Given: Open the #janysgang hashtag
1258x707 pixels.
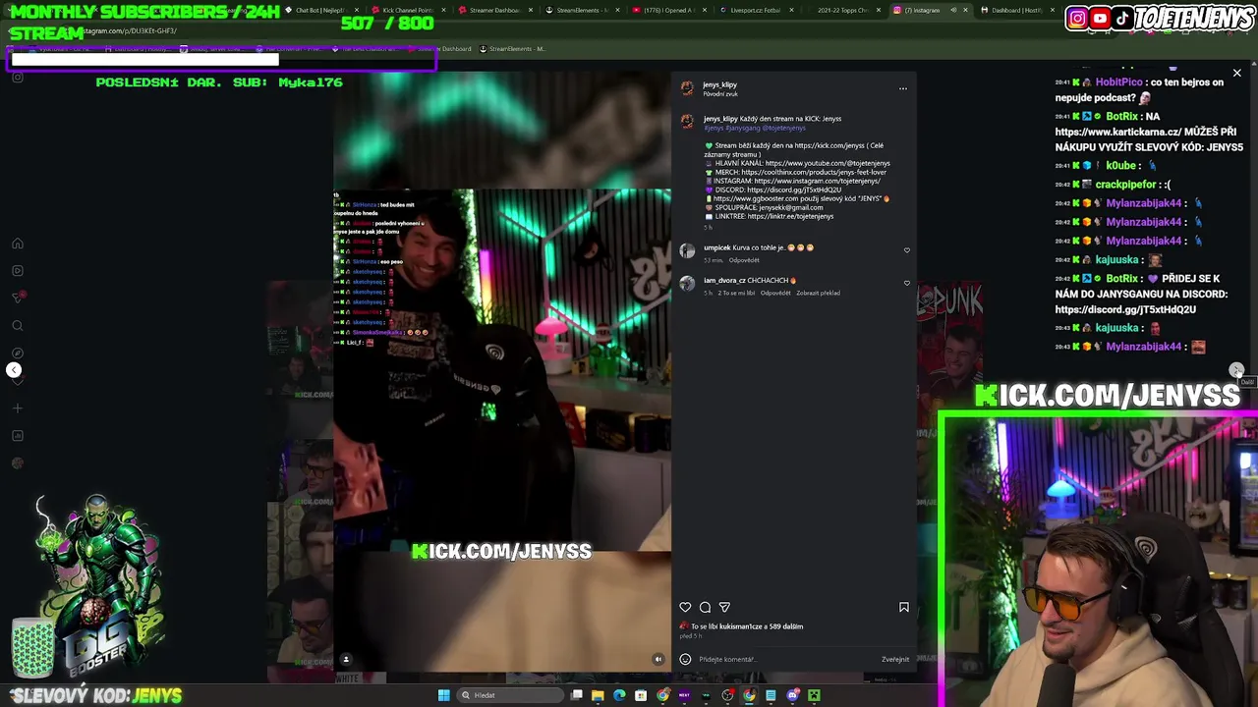Looking at the screenshot, I should 743,128.
